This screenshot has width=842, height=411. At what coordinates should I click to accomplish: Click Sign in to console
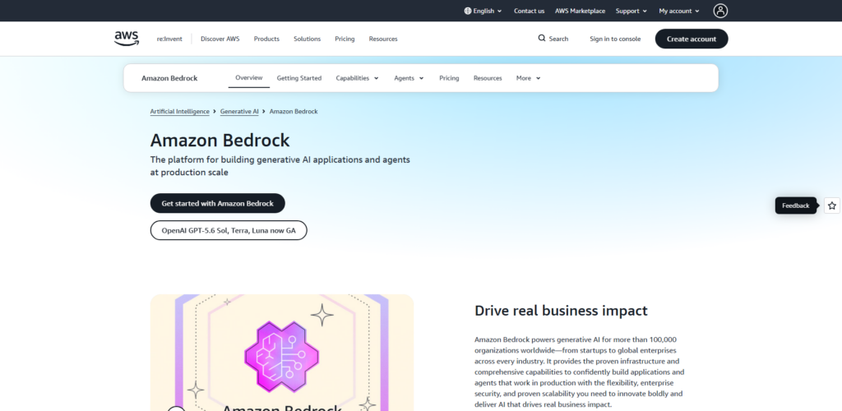pyautogui.click(x=615, y=39)
